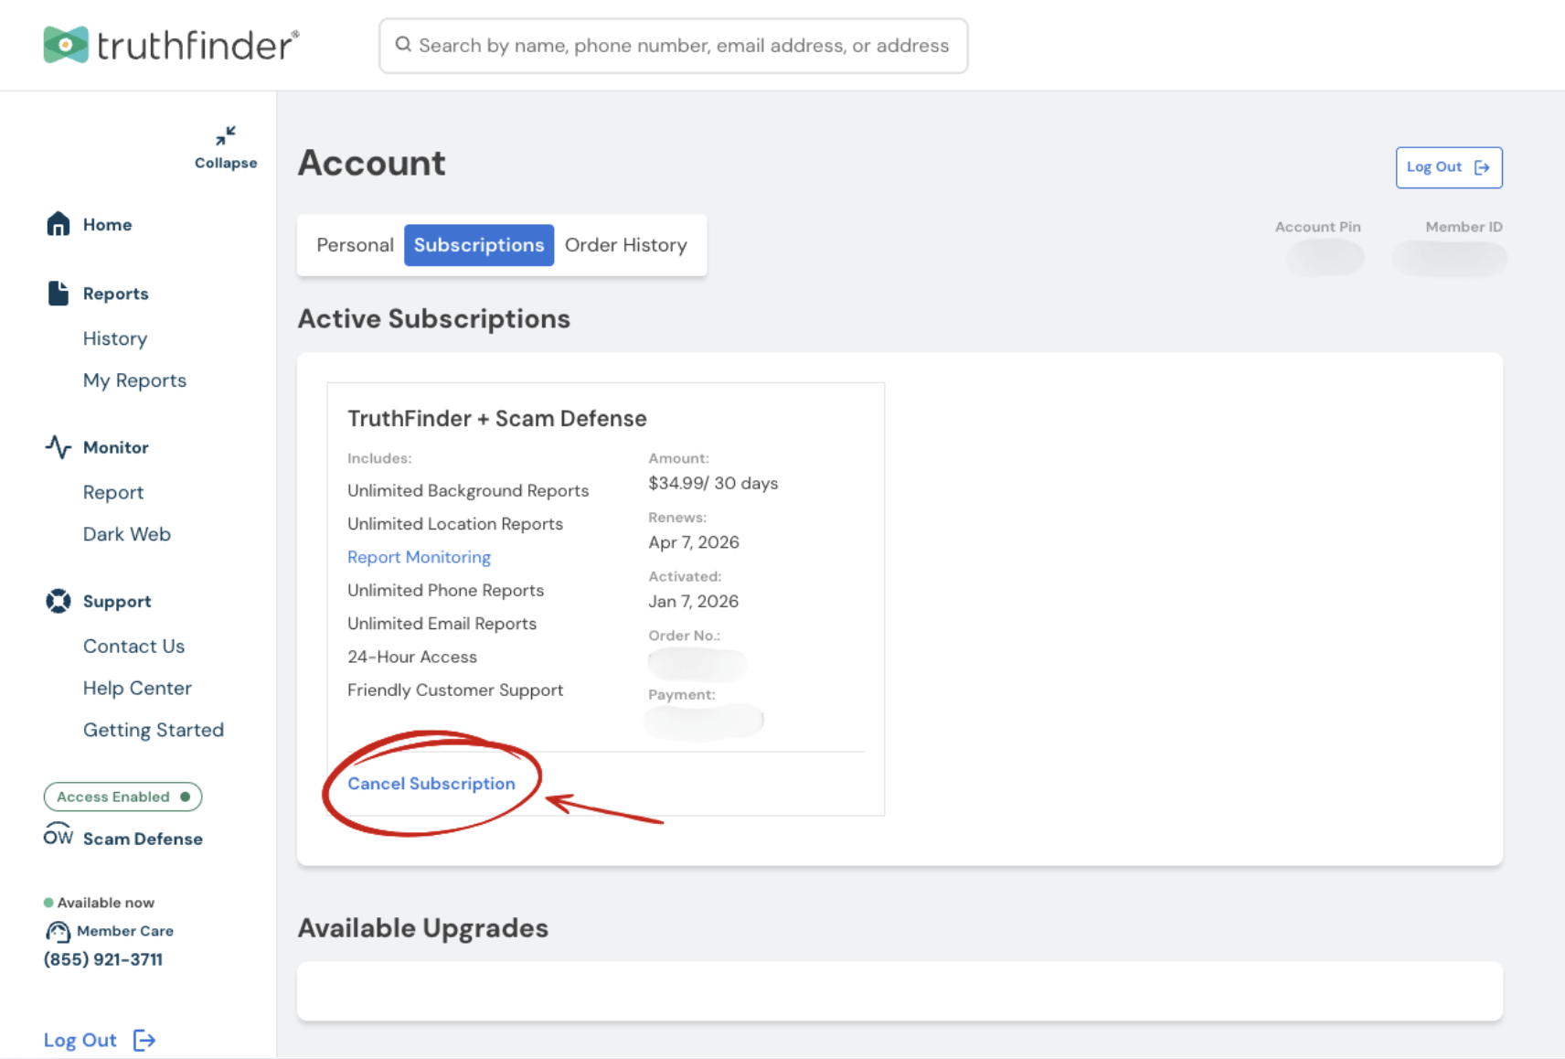This screenshot has width=1565, height=1059.
Task: Select the Subscriptions tab
Action: [x=479, y=245]
